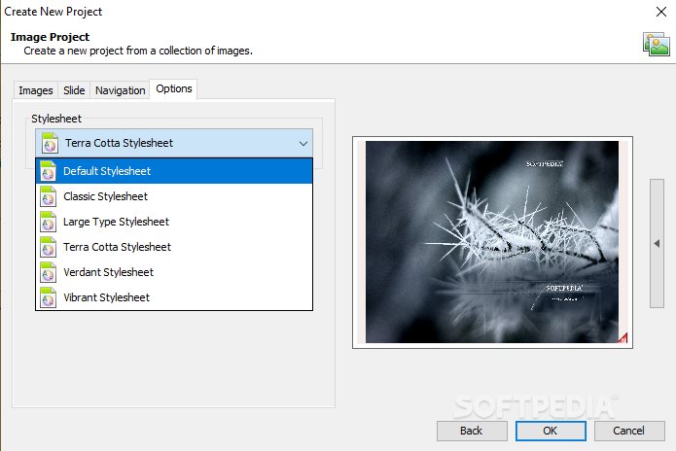Choose Default Stylesheet option
676x451 pixels.
click(x=174, y=171)
